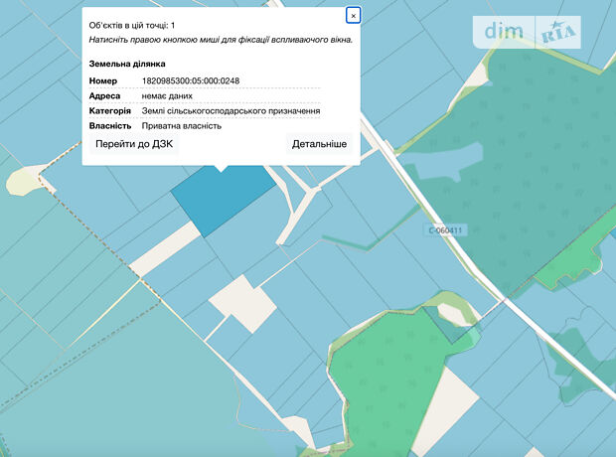Click the C-060411 road label

445,229
